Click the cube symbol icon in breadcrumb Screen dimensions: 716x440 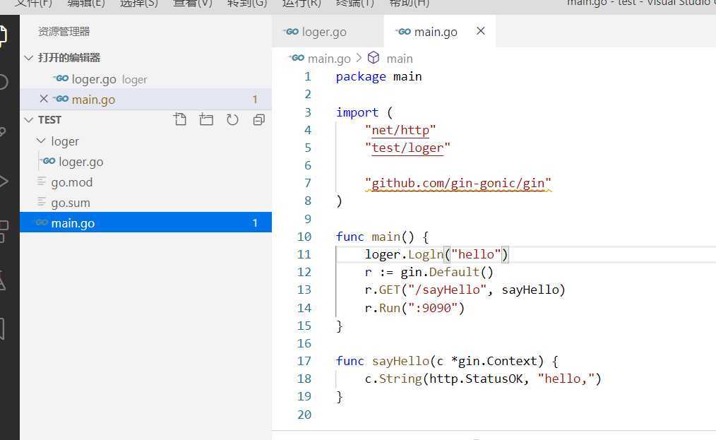[x=374, y=58]
